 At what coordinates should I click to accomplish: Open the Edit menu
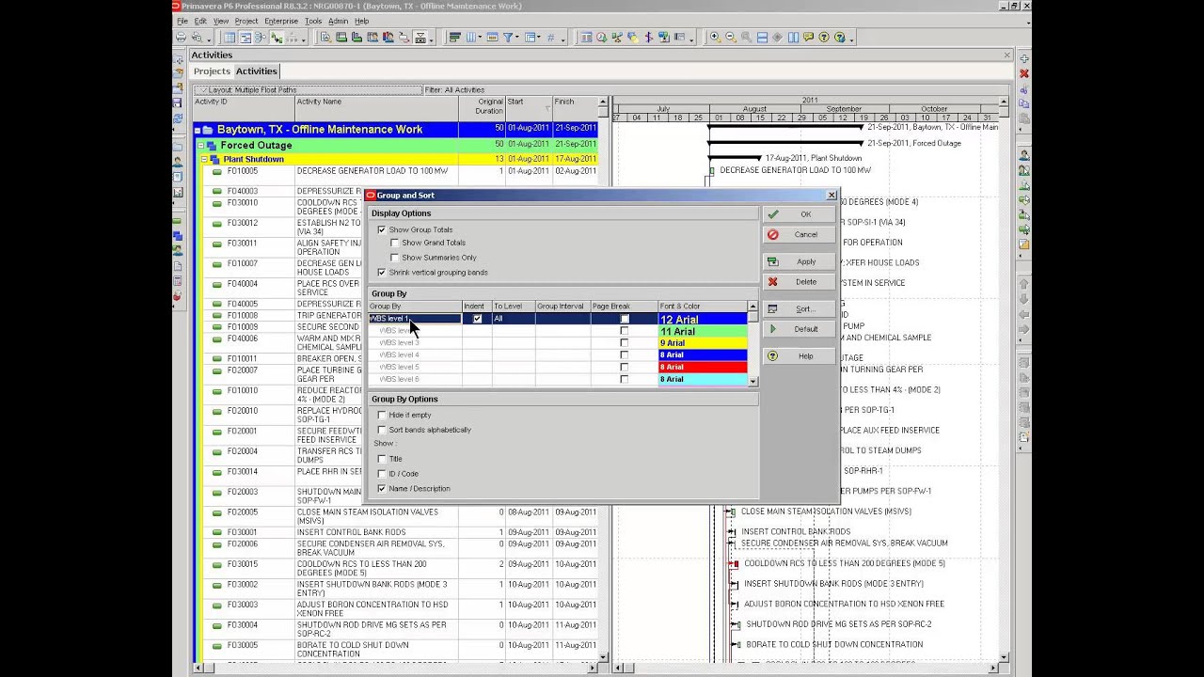pos(200,21)
